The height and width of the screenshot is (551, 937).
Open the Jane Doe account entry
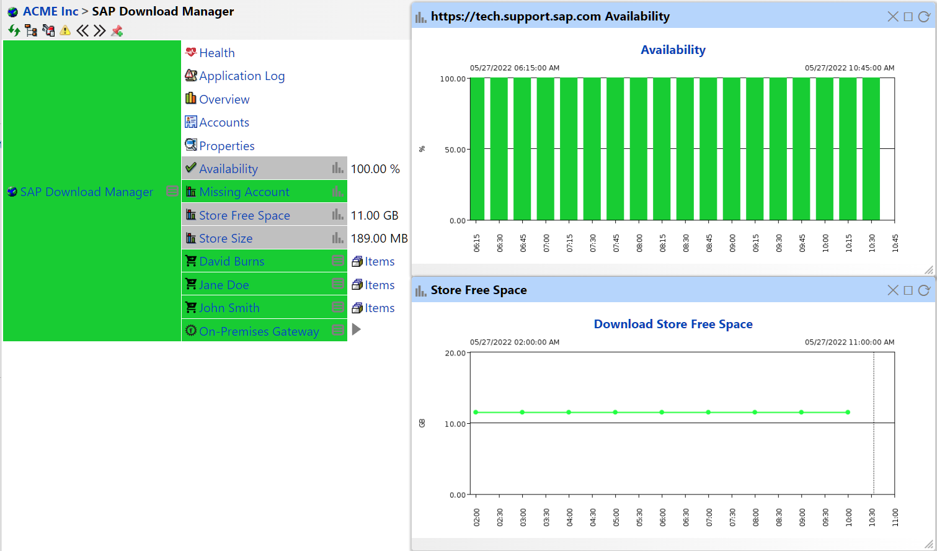click(224, 285)
